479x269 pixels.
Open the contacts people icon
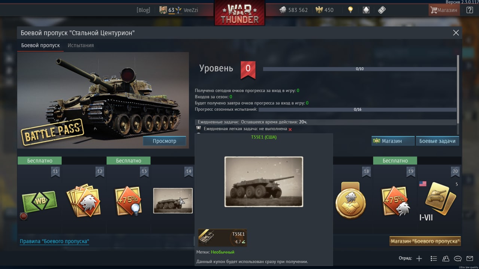pyautogui.click(x=446, y=259)
